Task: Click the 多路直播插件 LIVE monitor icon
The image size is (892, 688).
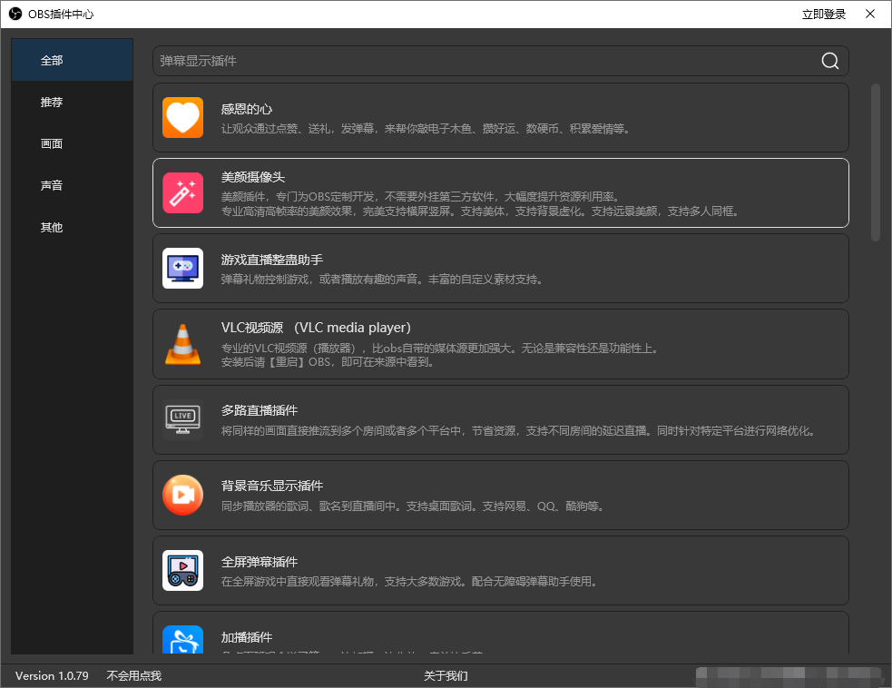Action: [182, 419]
